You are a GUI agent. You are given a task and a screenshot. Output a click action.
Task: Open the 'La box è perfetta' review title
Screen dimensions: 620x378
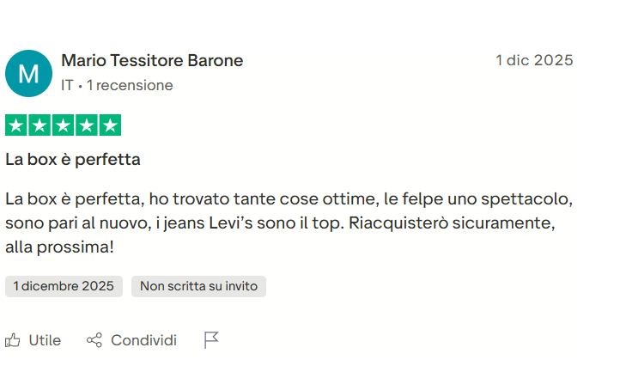(73, 160)
